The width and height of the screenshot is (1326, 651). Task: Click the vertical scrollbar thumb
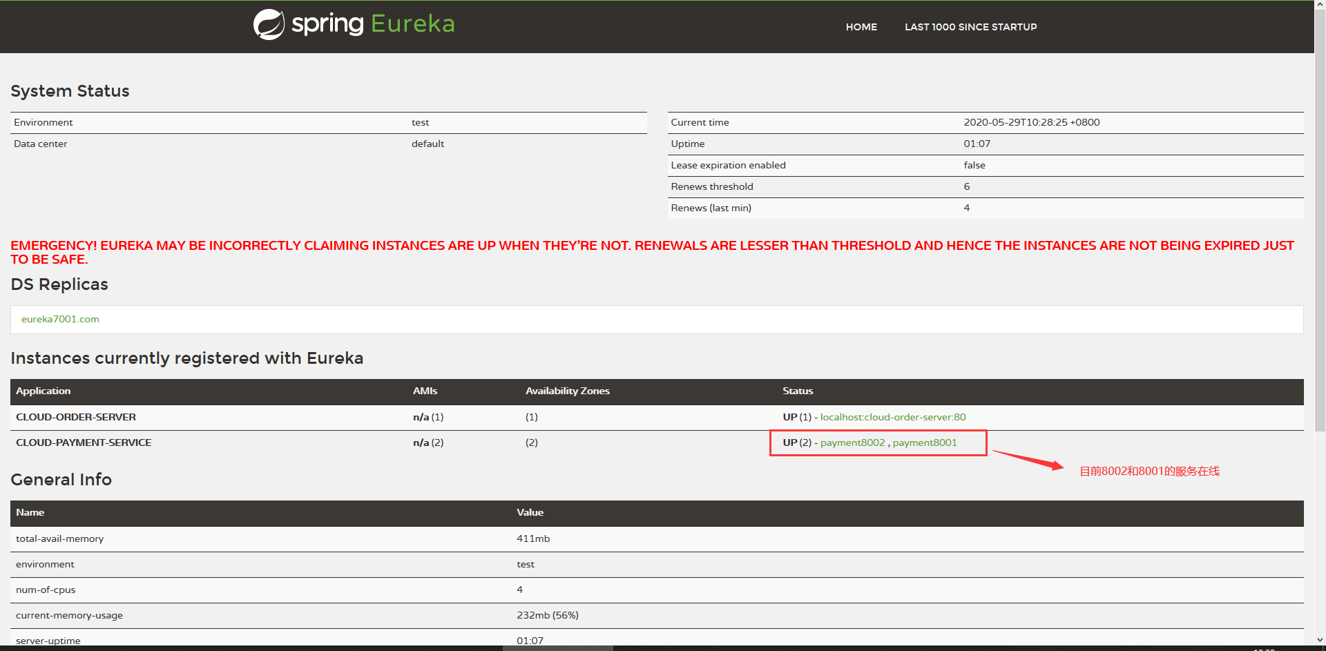[x=1320, y=221]
